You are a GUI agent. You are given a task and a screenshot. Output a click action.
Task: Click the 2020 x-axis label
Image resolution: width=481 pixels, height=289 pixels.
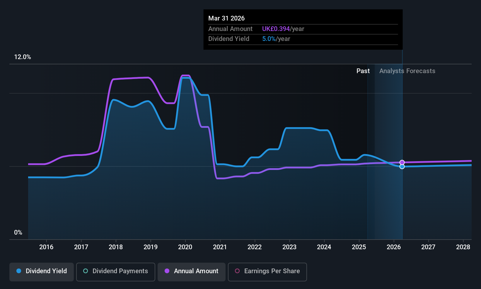click(x=185, y=247)
